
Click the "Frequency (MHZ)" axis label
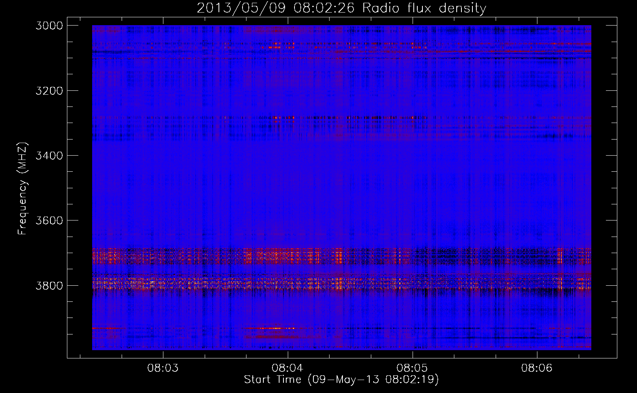pos(22,189)
